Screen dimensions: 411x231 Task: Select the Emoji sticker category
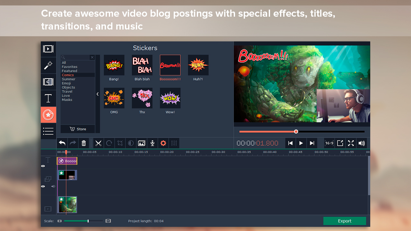66,83
